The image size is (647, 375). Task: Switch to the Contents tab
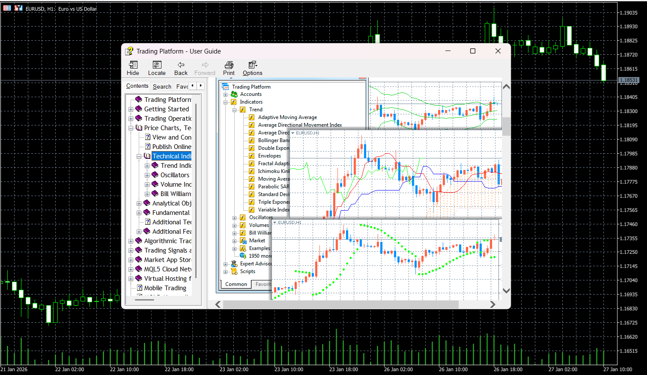click(x=137, y=86)
